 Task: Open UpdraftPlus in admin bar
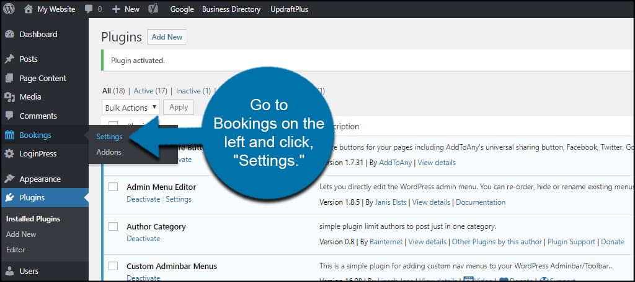[x=289, y=9]
